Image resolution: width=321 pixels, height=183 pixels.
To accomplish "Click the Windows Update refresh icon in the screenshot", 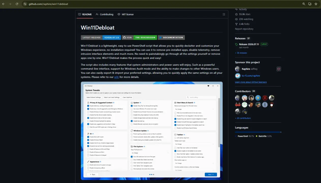I will coord(132,131).
